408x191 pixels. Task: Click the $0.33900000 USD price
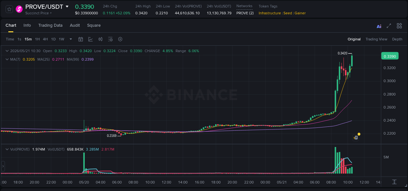(86, 13)
